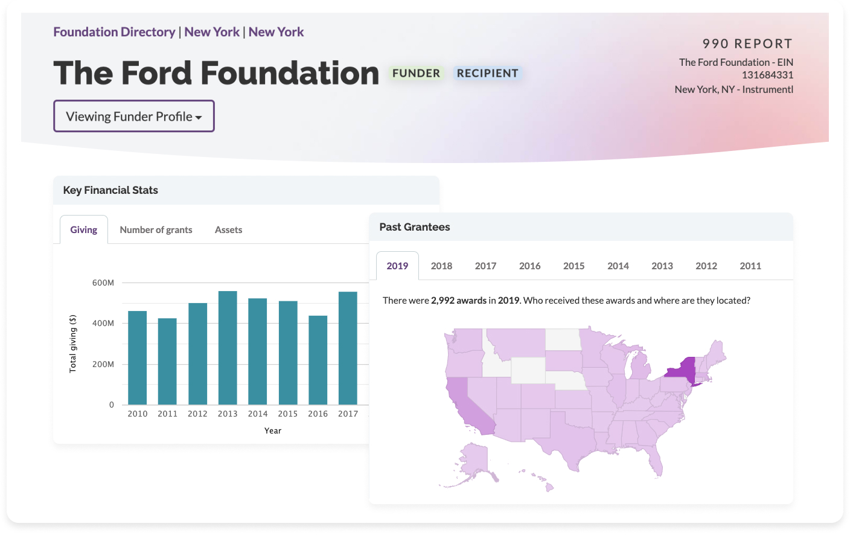Select the 2018 grantees tab
Screen dimensions: 850x541
(441, 266)
